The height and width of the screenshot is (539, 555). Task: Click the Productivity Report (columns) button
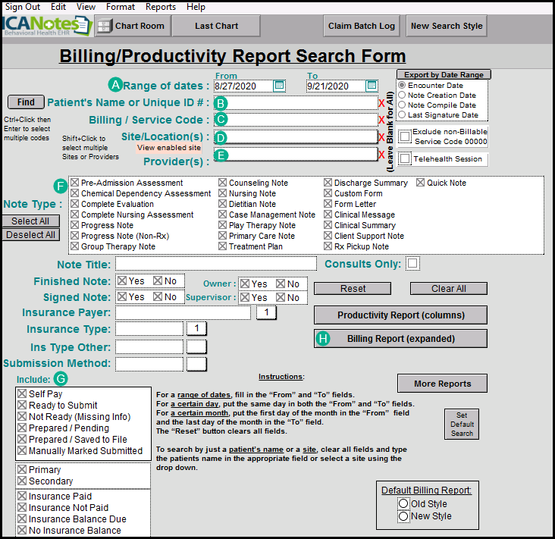(400, 315)
